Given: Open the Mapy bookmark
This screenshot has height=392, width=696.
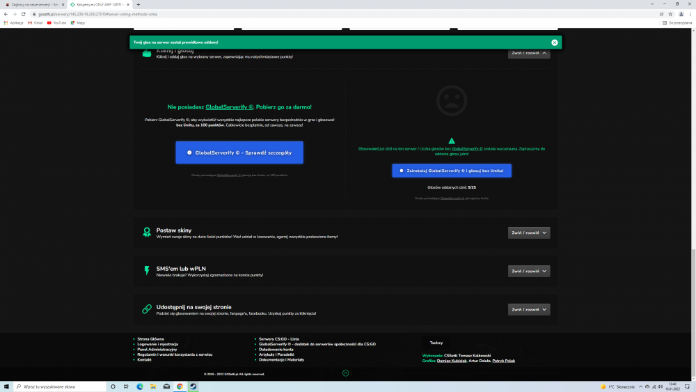Looking at the screenshot, I should click(x=78, y=23).
